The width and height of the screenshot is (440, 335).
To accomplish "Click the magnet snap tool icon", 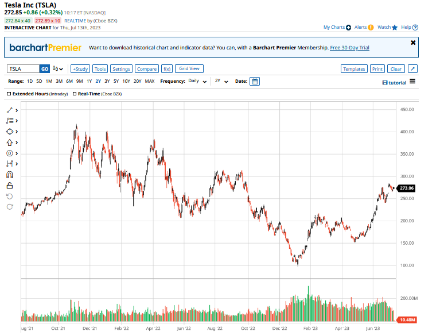I will pos(9,175).
